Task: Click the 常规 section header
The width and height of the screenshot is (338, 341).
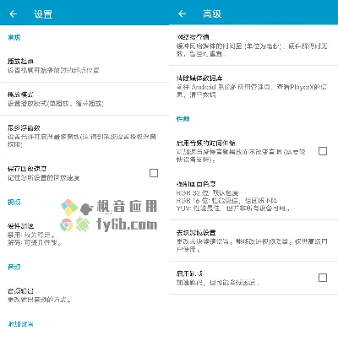Action: pyautogui.click(x=14, y=37)
